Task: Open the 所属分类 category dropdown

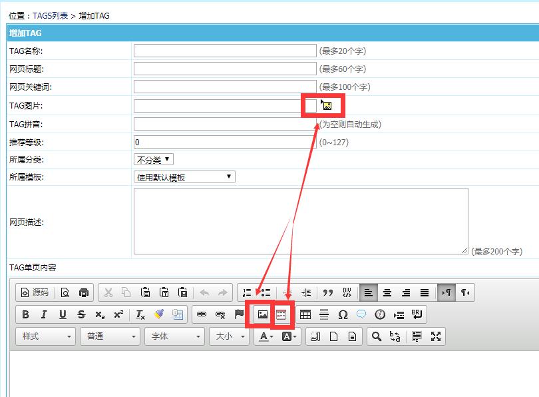Action: click(153, 160)
